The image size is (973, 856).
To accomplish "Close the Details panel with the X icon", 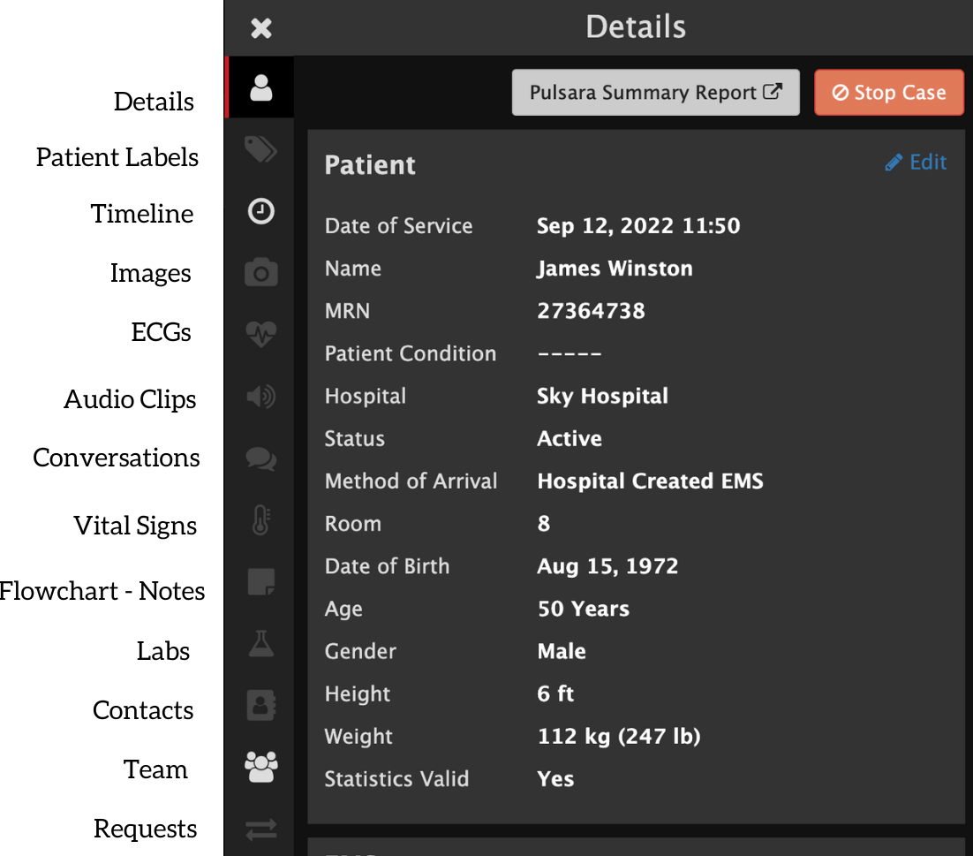I will 261,28.
